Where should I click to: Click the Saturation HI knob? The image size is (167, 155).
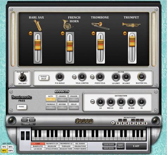142,101
